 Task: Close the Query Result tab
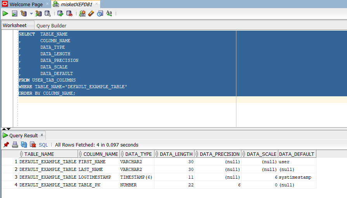[x=42, y=135]
